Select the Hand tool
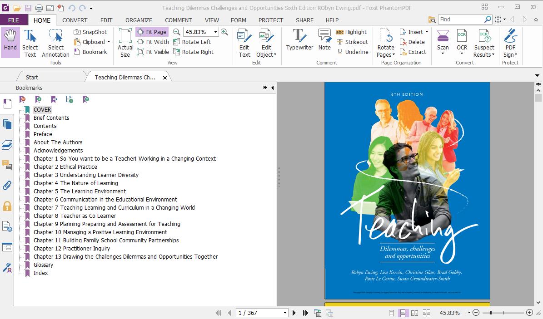The height and width of the screenshot is (319, 543). (x=10, y=42)
